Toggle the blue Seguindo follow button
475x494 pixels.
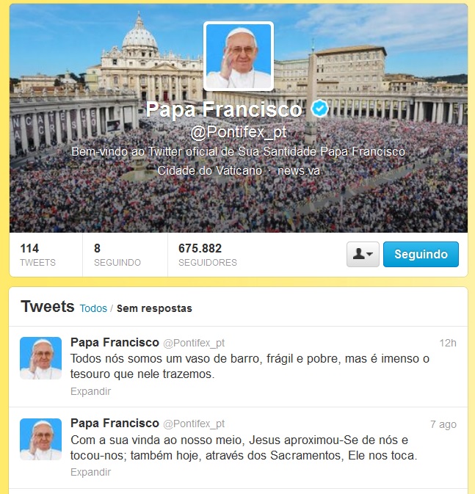(x=421, y=254)
